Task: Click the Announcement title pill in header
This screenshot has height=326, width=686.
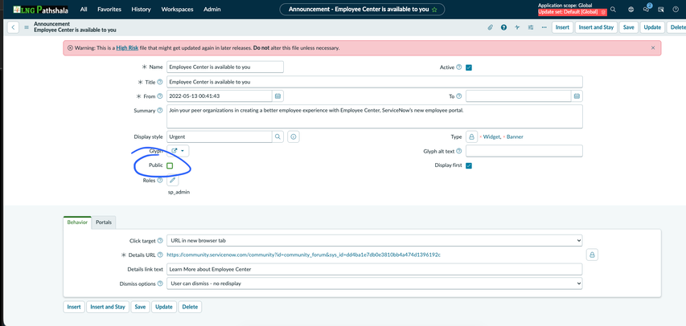Action: [x=362, y=9]
